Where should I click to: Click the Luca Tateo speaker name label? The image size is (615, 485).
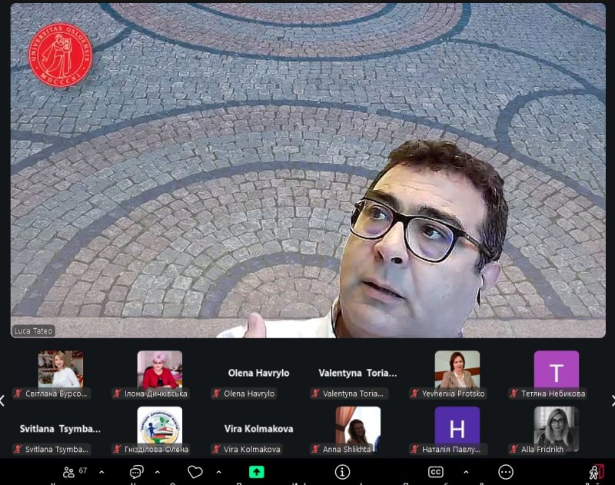[x=33, y=331]
